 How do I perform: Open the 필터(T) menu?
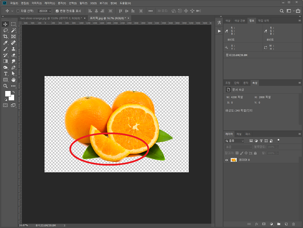(83, 3)
